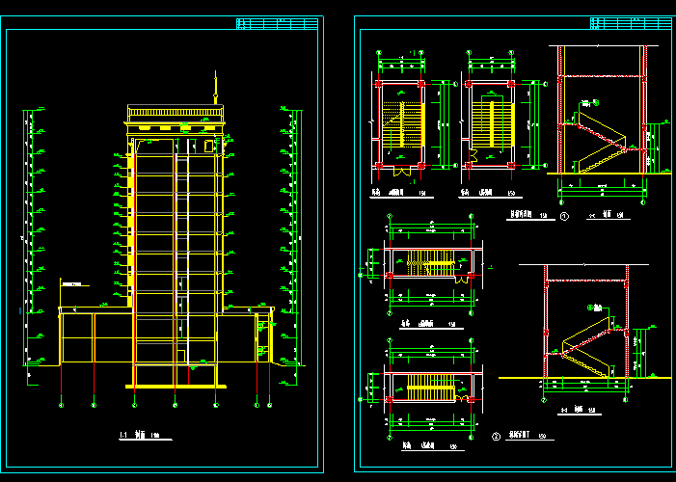Select stair treads in the middle-left stair plan

tap(431, 262)
